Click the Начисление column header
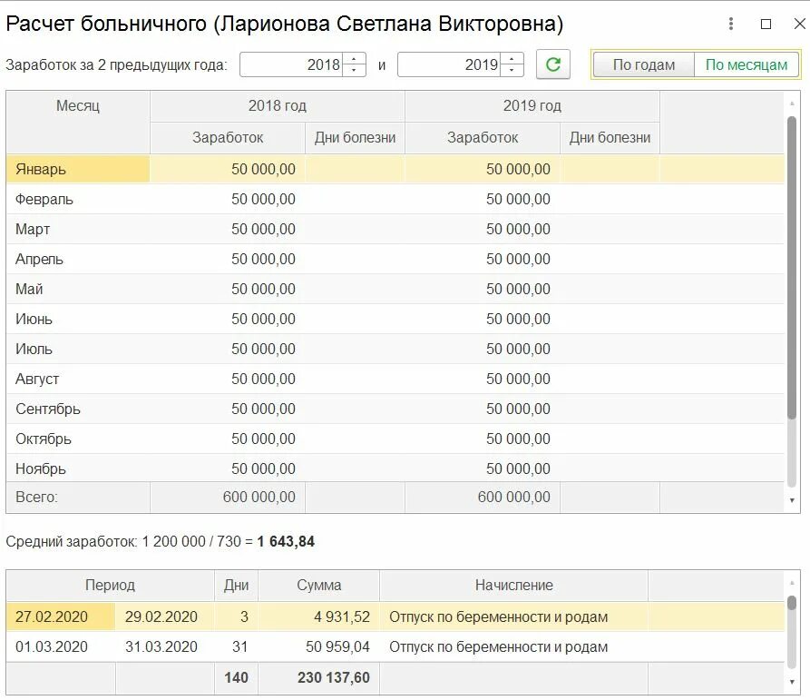 [513, 586]
